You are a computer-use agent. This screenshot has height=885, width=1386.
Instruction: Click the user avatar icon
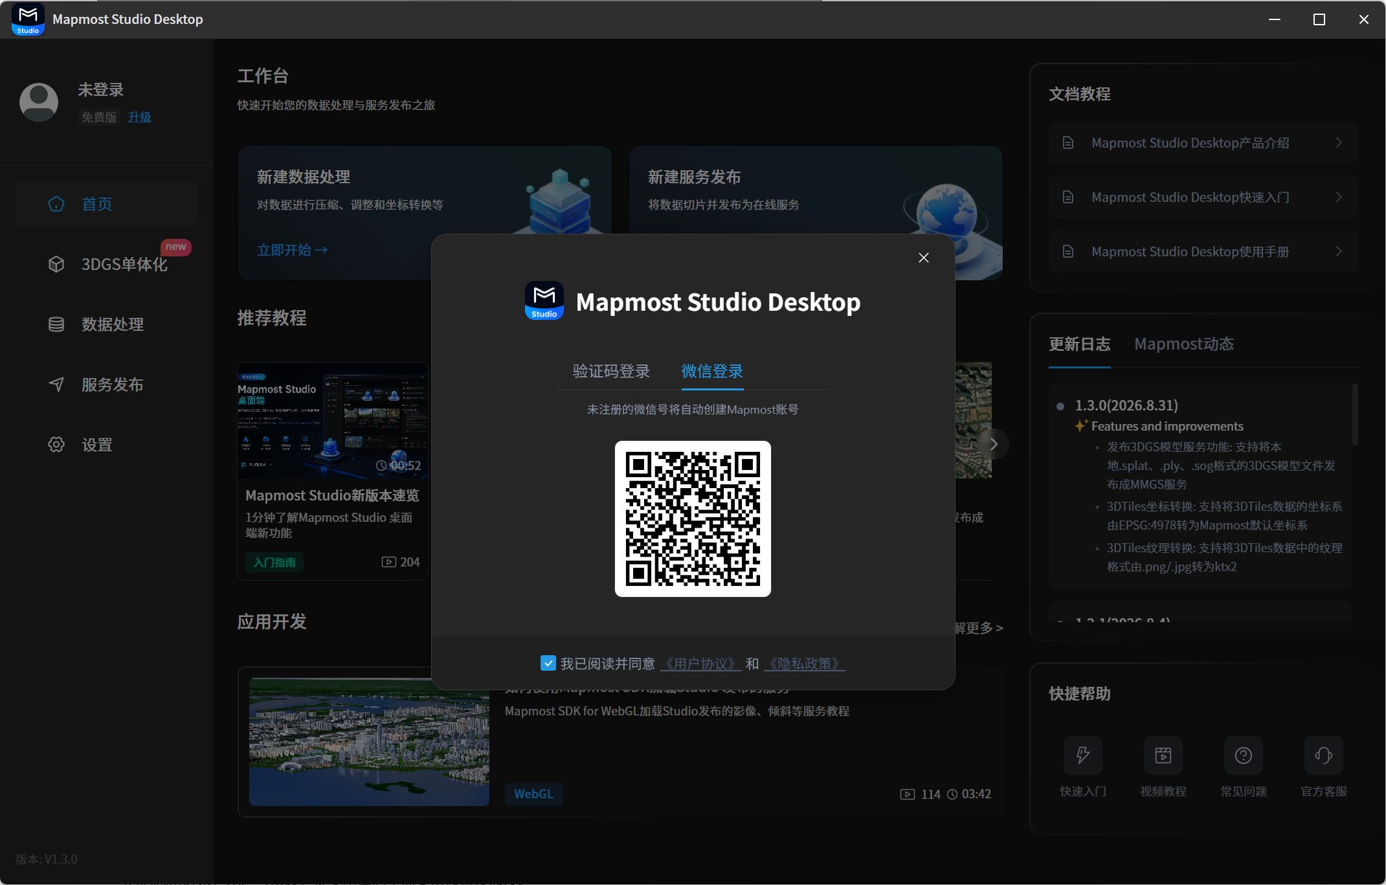[x=39, y=102]
